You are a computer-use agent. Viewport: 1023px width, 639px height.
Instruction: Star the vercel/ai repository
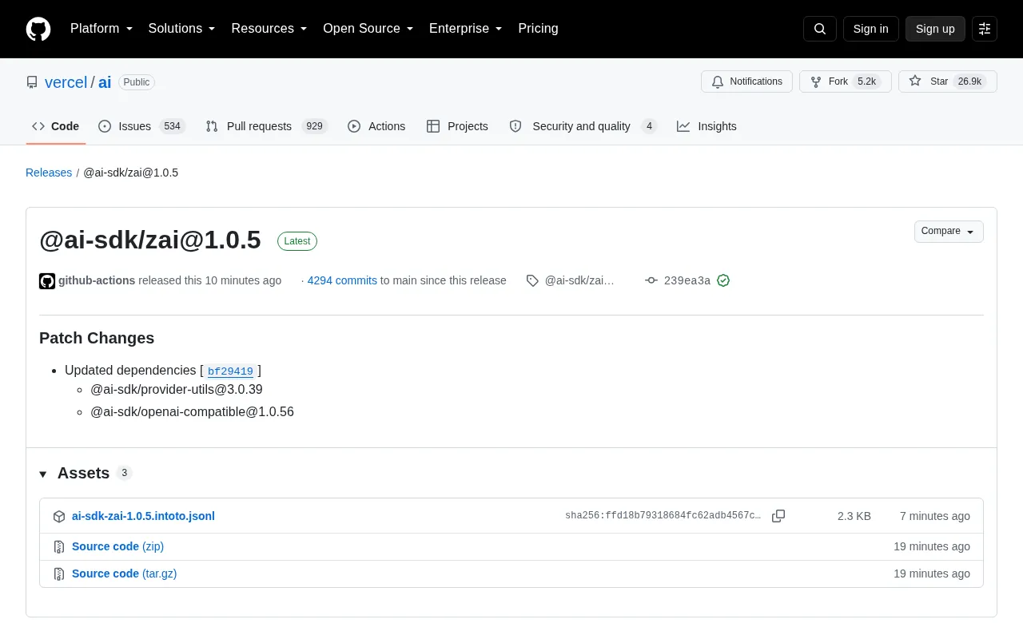click(x=947, y=81)
